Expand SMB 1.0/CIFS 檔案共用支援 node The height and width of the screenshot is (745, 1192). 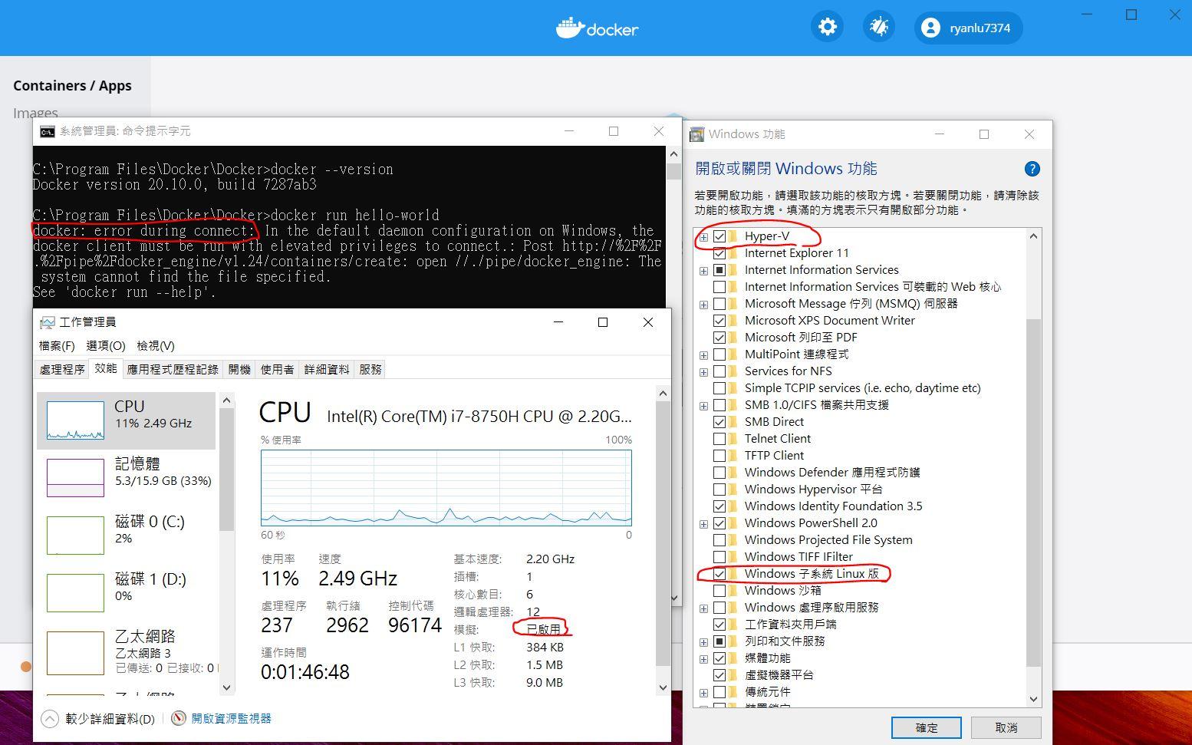click(703, 406)
